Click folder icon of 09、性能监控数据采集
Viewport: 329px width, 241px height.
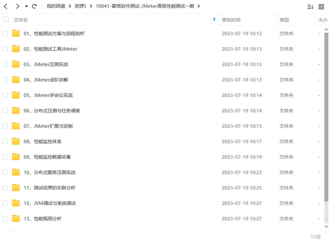16,156
